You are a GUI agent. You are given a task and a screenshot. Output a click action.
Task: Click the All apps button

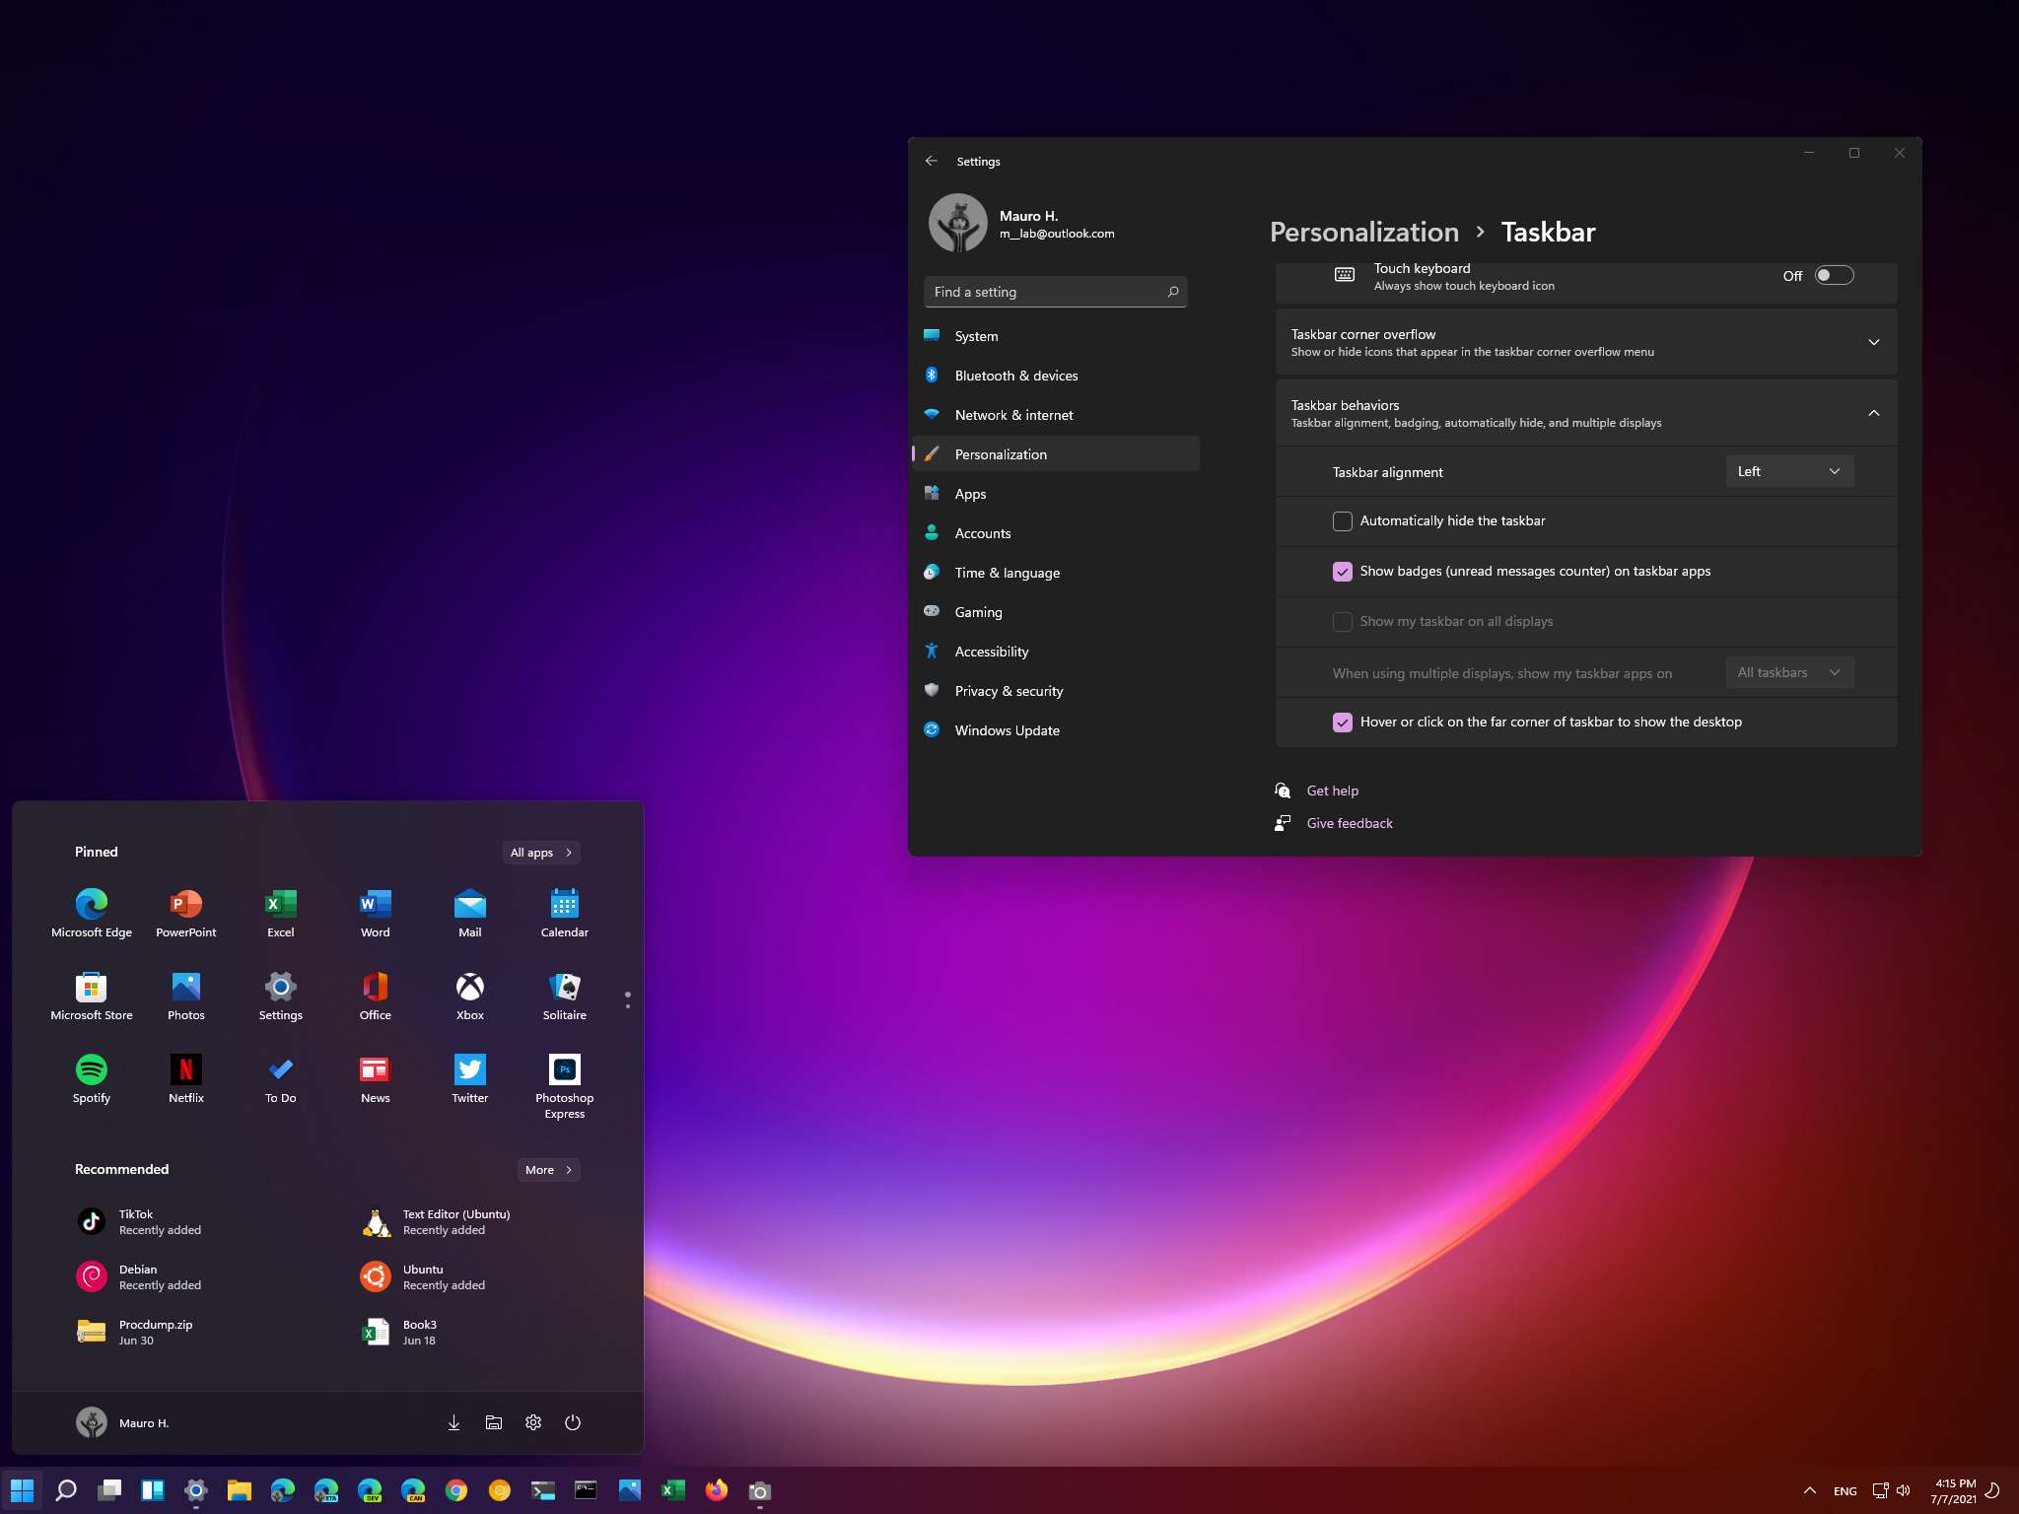click(x=540, y=853)
